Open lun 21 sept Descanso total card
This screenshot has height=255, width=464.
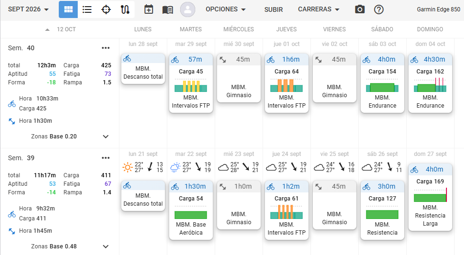(143, 196)
